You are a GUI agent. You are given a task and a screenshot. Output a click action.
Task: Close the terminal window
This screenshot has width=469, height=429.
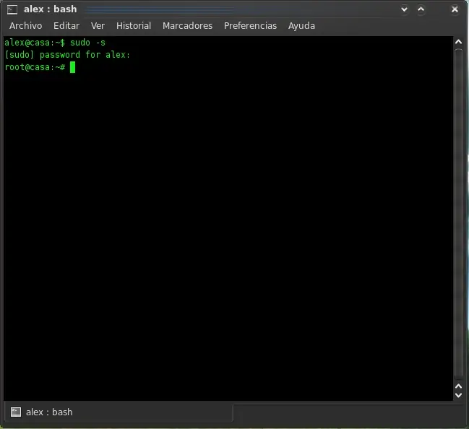(x=455, y=9)
